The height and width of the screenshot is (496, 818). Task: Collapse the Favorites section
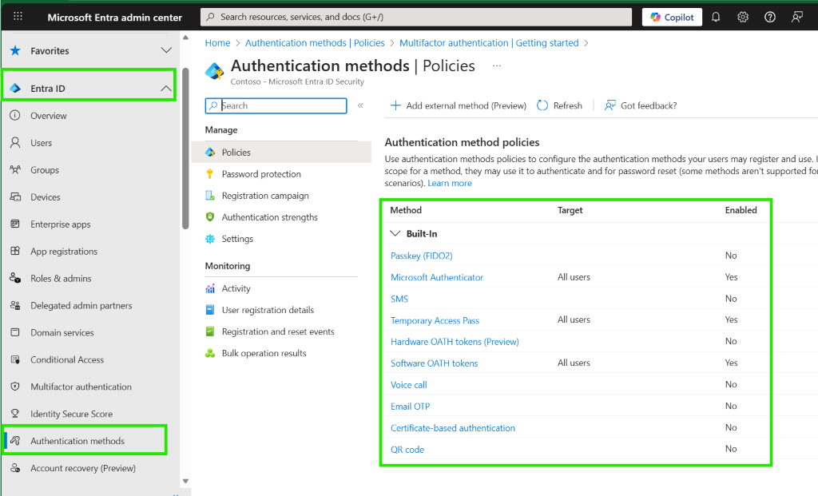165,50
